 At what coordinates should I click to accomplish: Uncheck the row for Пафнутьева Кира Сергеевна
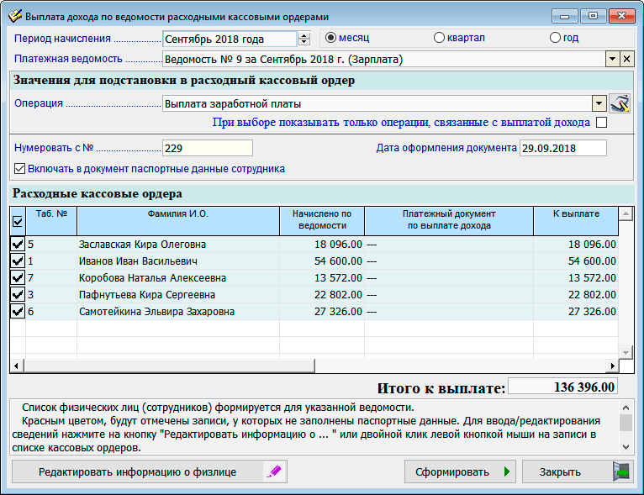(18, 295)
